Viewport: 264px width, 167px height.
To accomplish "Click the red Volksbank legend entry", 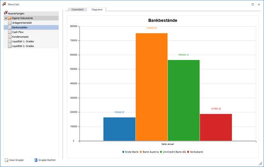I will [195, 152].
